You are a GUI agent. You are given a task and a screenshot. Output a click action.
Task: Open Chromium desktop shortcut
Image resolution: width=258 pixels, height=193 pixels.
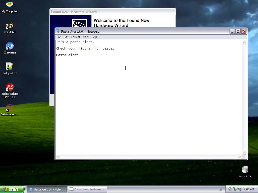point(10,48)
